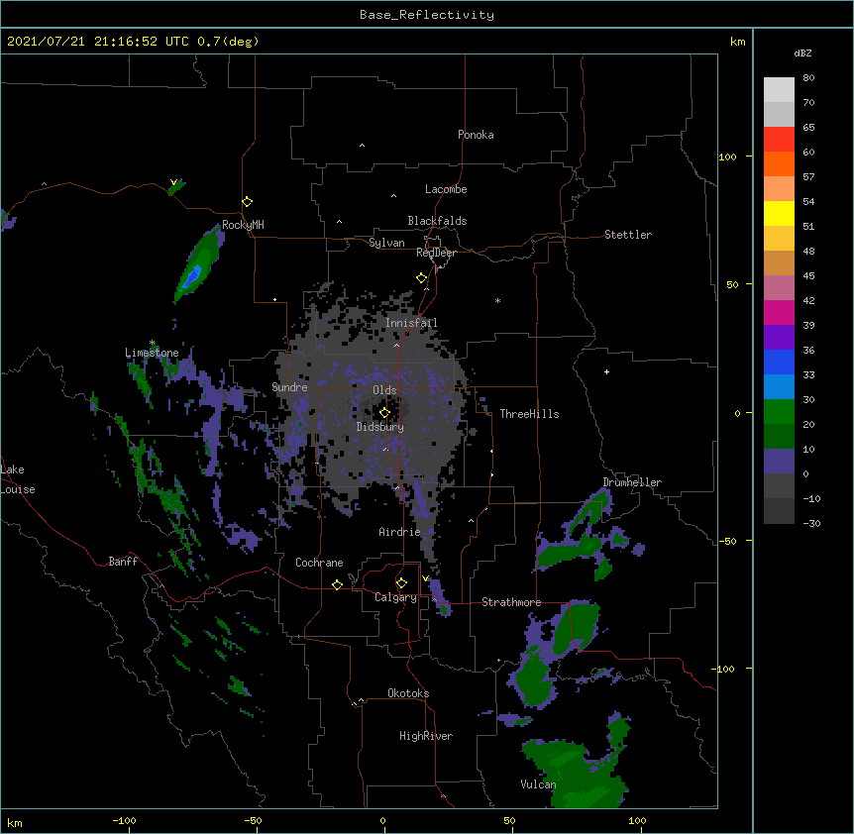The image size is (854, 834).
Task: Click the Base_Reflectivity title
Action: [427, 15]
